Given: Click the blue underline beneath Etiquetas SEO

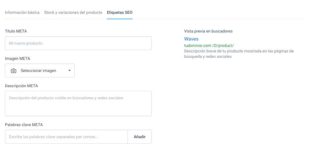Looking at the screenshot, I should 120,19.
